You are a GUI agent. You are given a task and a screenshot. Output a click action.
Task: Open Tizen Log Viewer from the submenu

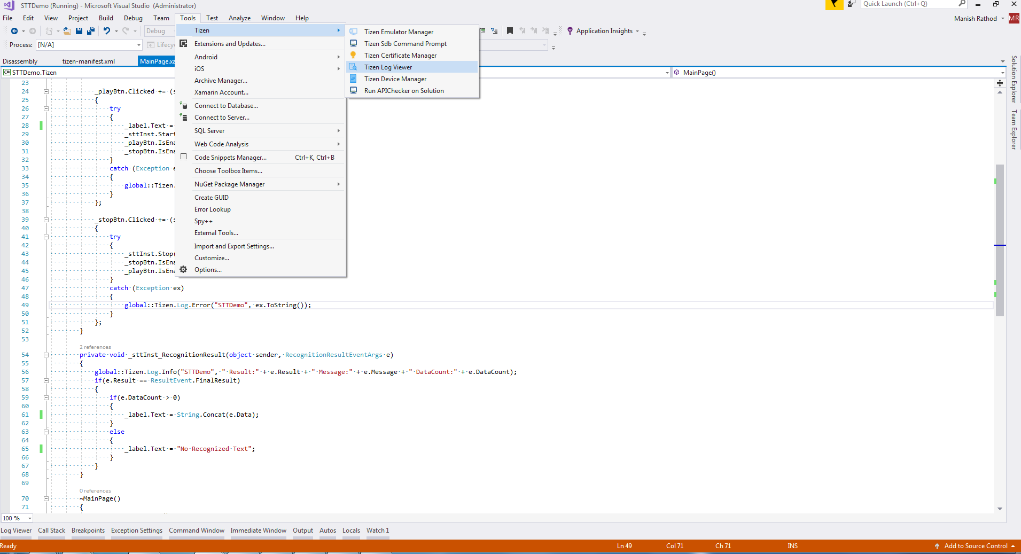(x=388, y=67)
